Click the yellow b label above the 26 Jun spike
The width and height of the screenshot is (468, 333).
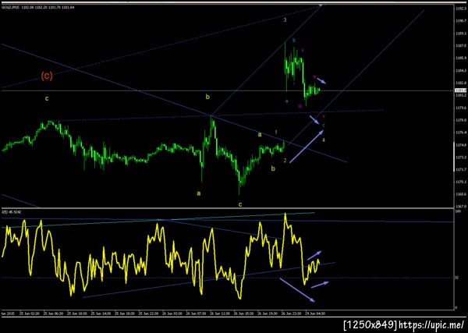[x=207, y=97]
